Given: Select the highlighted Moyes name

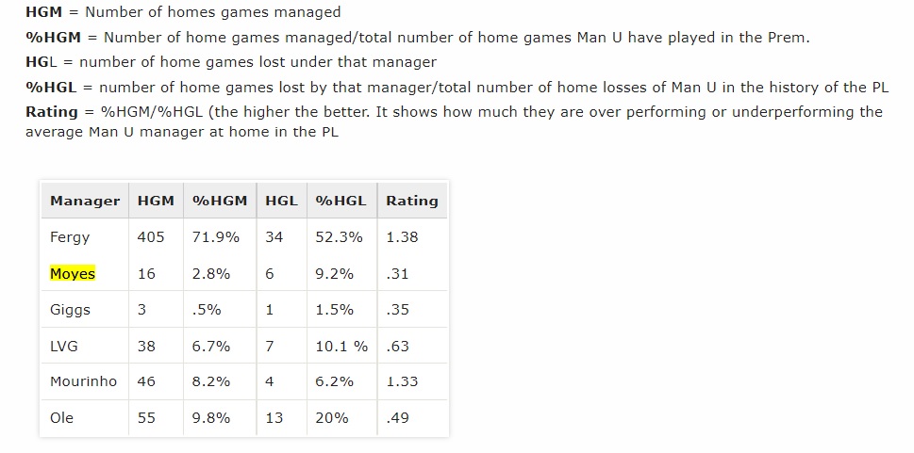Looking at the screenshot, I should (x=73, y=274).
